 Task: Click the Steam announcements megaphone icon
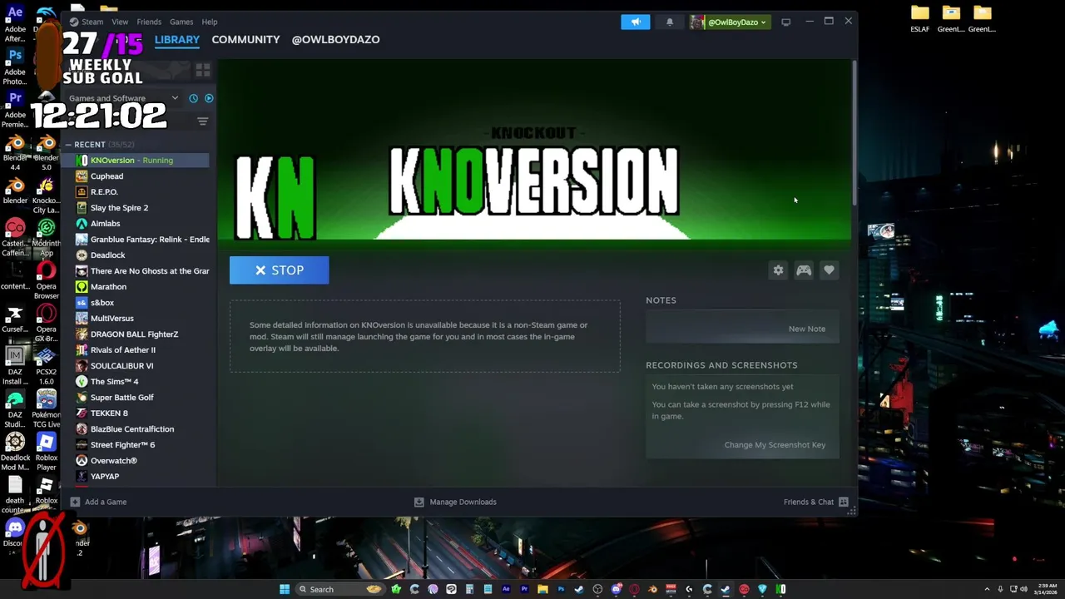635,22
